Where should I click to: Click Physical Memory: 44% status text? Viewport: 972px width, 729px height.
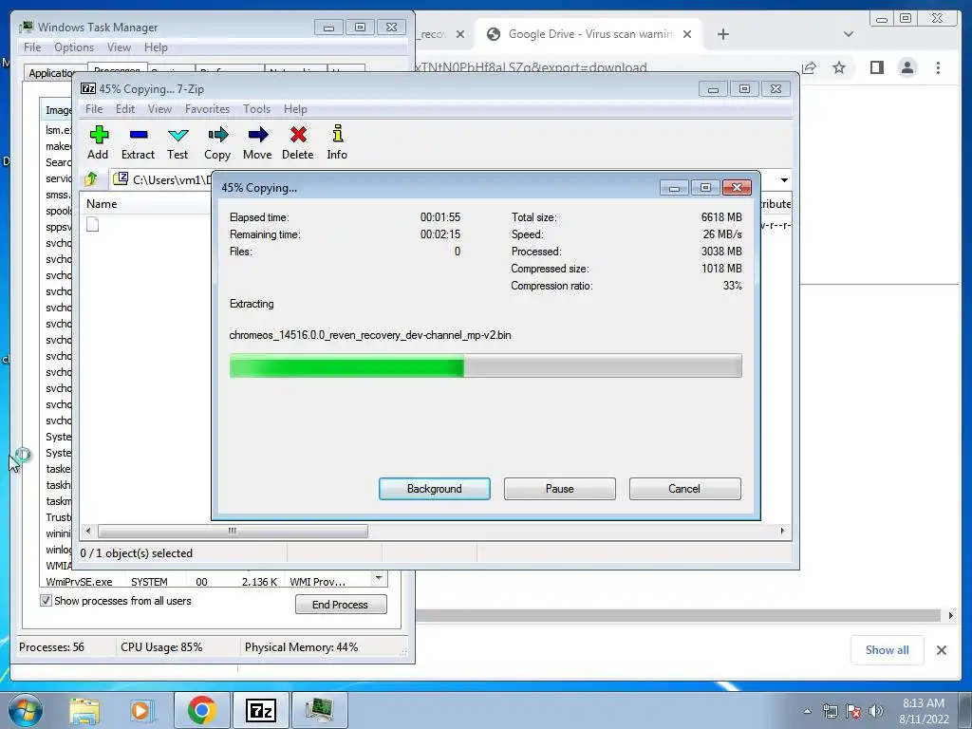[x=301, y=647]
